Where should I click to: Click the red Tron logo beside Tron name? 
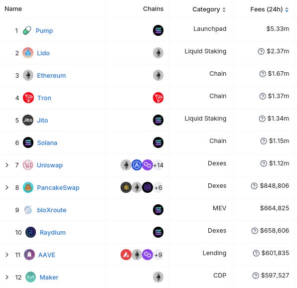(x=28, y=98)
